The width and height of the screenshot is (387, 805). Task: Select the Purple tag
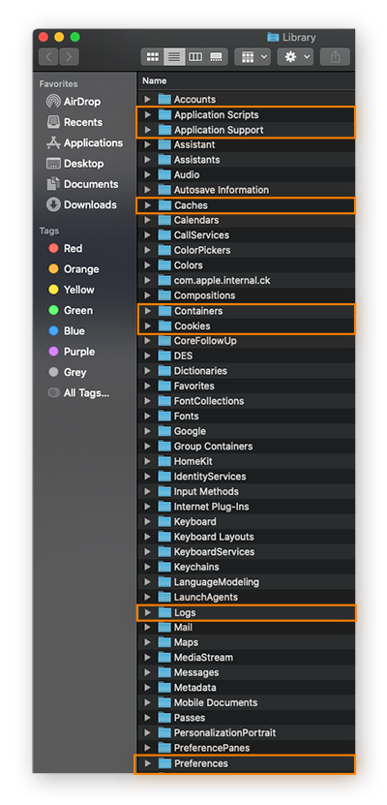click(72, 352)
